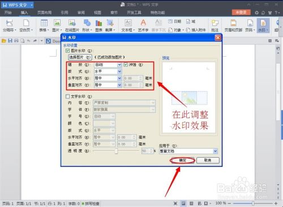Insert a field with 域
This screenshot has width=283, height=207.
click(191, 22)
